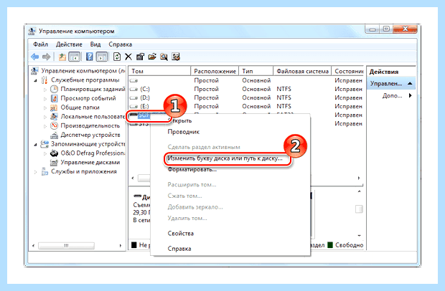Image resolution: width=445 pixels, height=291 pixels.
Task: Click the greyed Расширить том... entry
Action: click(x=192, y=185)
